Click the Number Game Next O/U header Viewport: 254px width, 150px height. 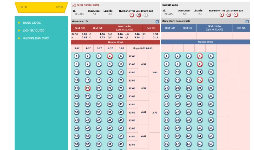170,28
